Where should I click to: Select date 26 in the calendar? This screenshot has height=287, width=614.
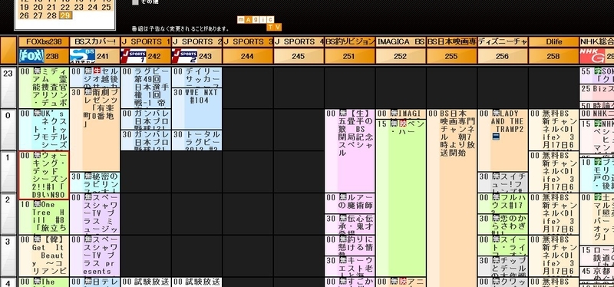pos(24,15)
